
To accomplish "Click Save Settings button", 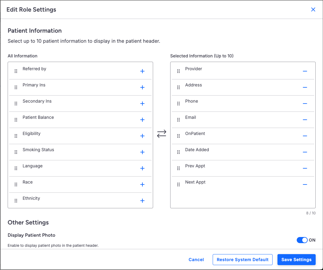I will pyautogui.click(x=296, y=260).
